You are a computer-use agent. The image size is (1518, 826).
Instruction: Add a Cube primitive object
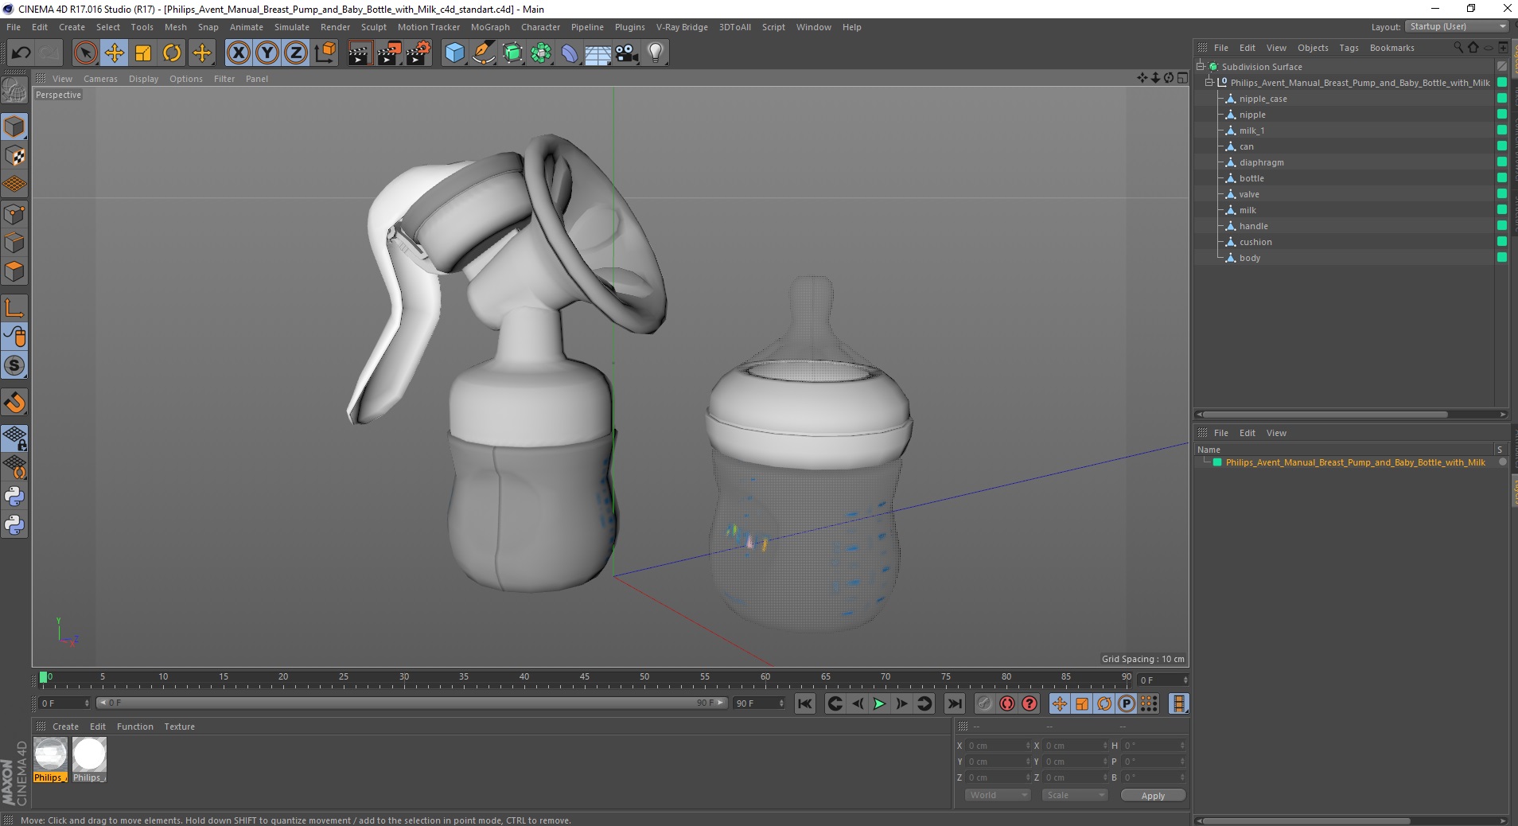coord(454,53)
